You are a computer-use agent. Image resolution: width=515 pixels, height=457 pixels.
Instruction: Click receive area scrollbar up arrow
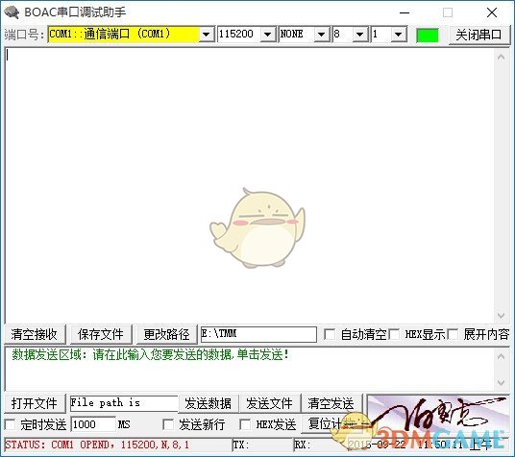pyautogui.click(x=502, y=58)
